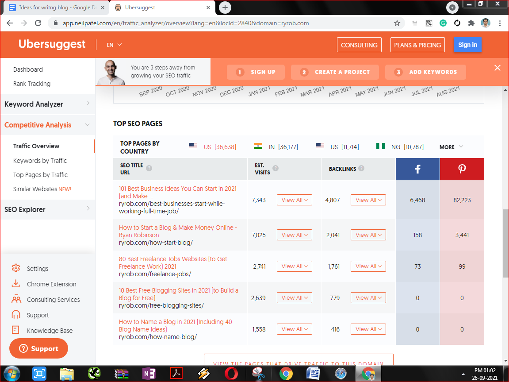Click the browser forward arrow
The image size is (509, 382).
coord(24,23)
